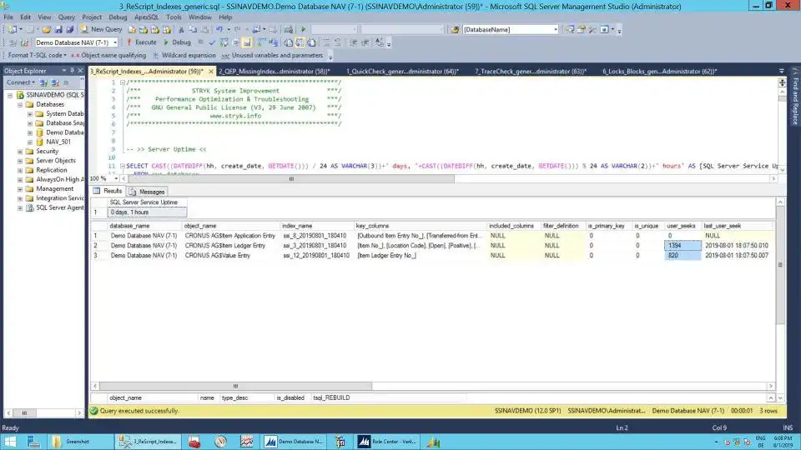The width and height of the screenshot is (801, 450).
Task: Click the Open File folder icon
Action: pos(47,30)
